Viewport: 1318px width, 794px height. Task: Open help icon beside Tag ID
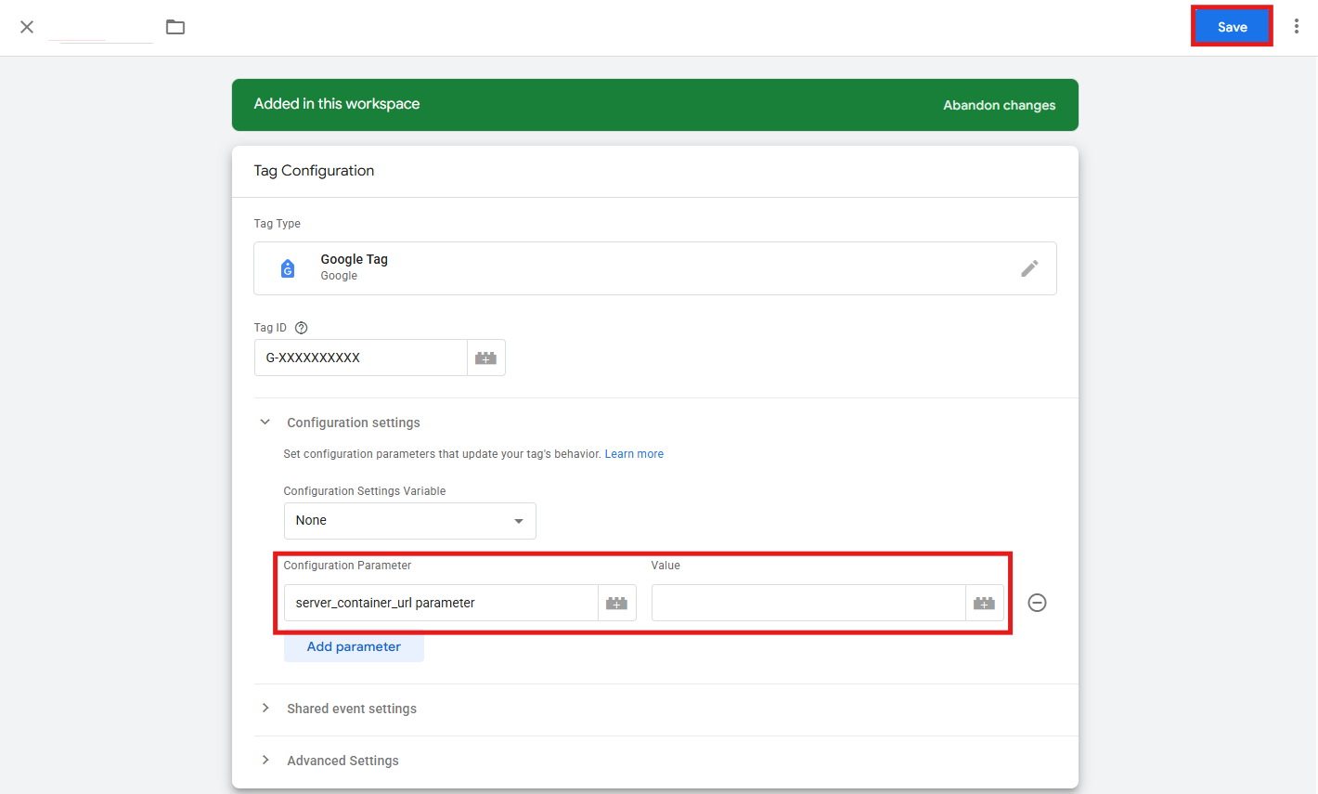pos(301,328)
